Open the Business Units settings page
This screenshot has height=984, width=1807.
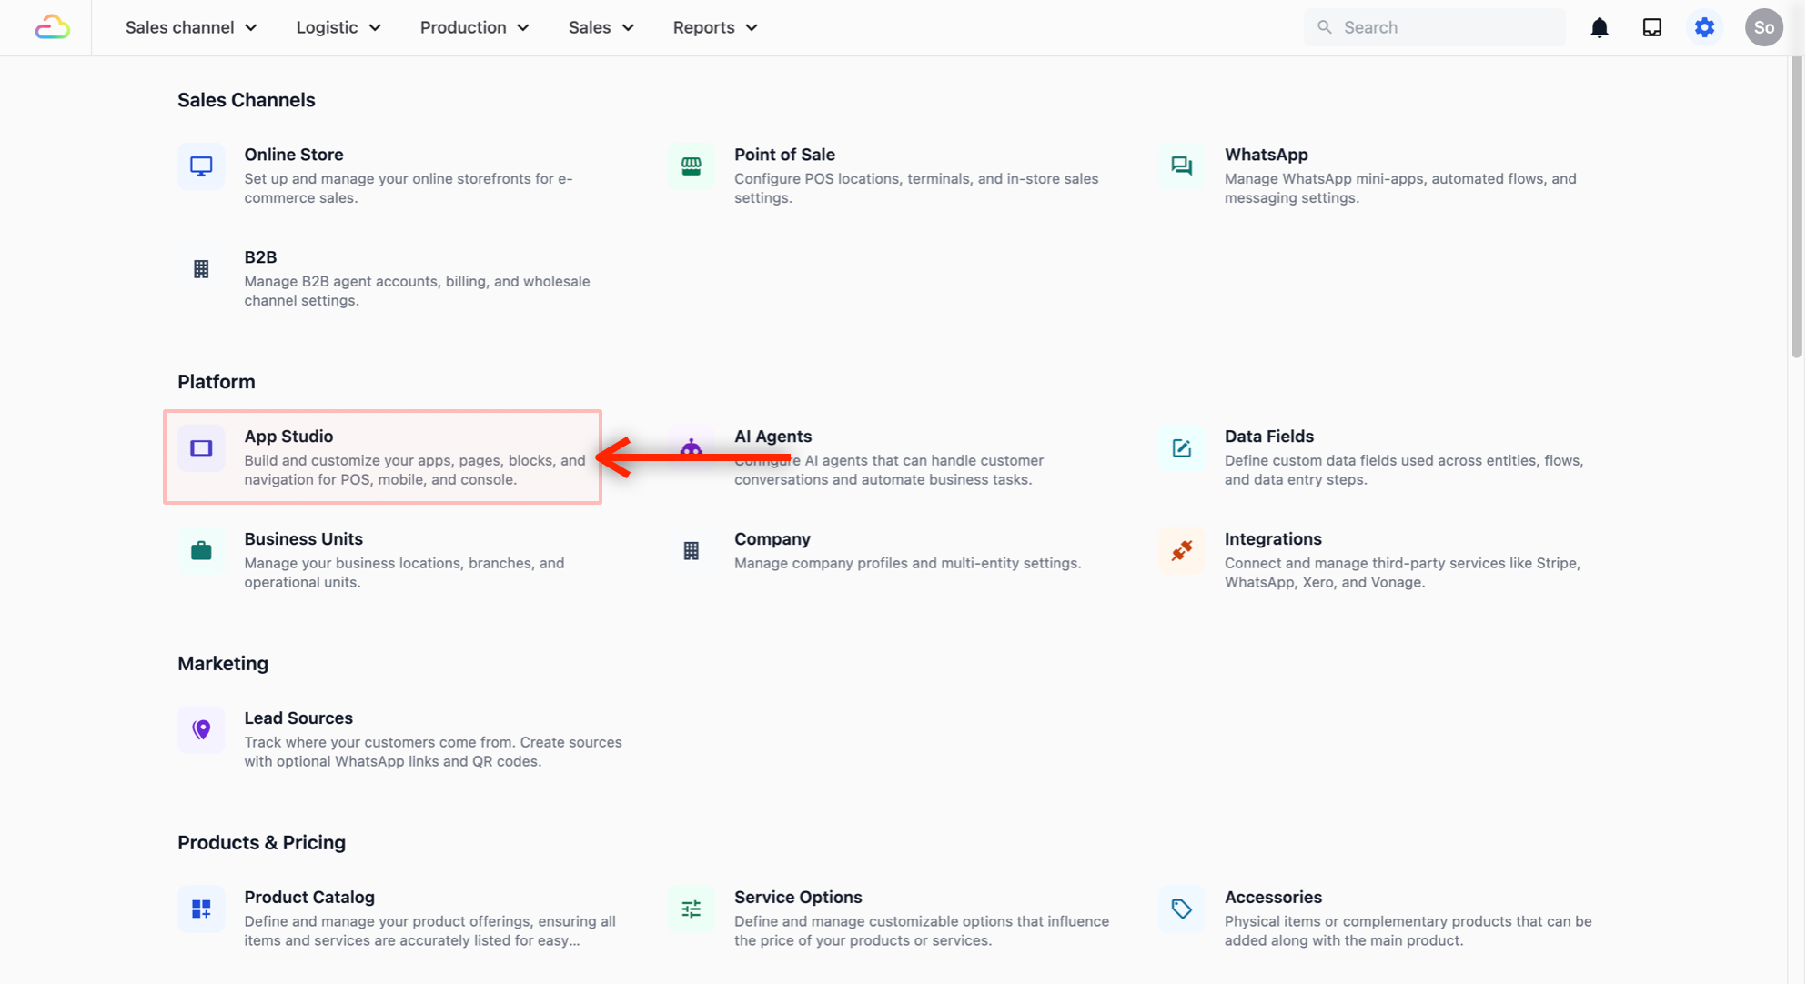coord(303,539)
